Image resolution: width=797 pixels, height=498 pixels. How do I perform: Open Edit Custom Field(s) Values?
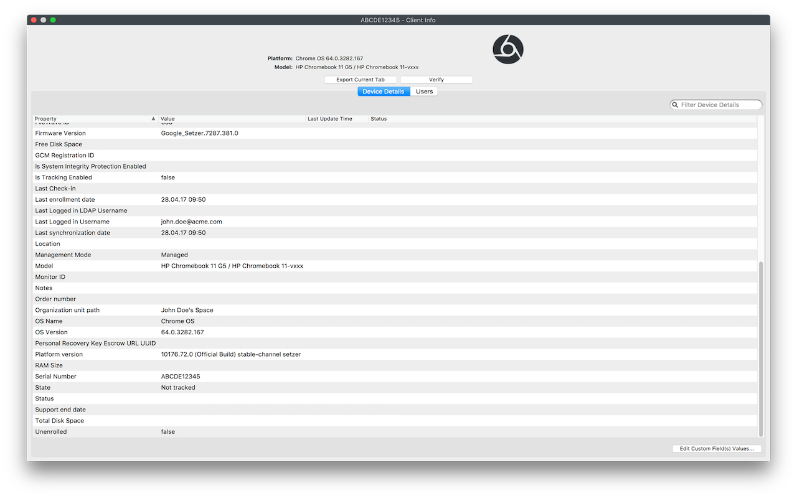point(717,448)
